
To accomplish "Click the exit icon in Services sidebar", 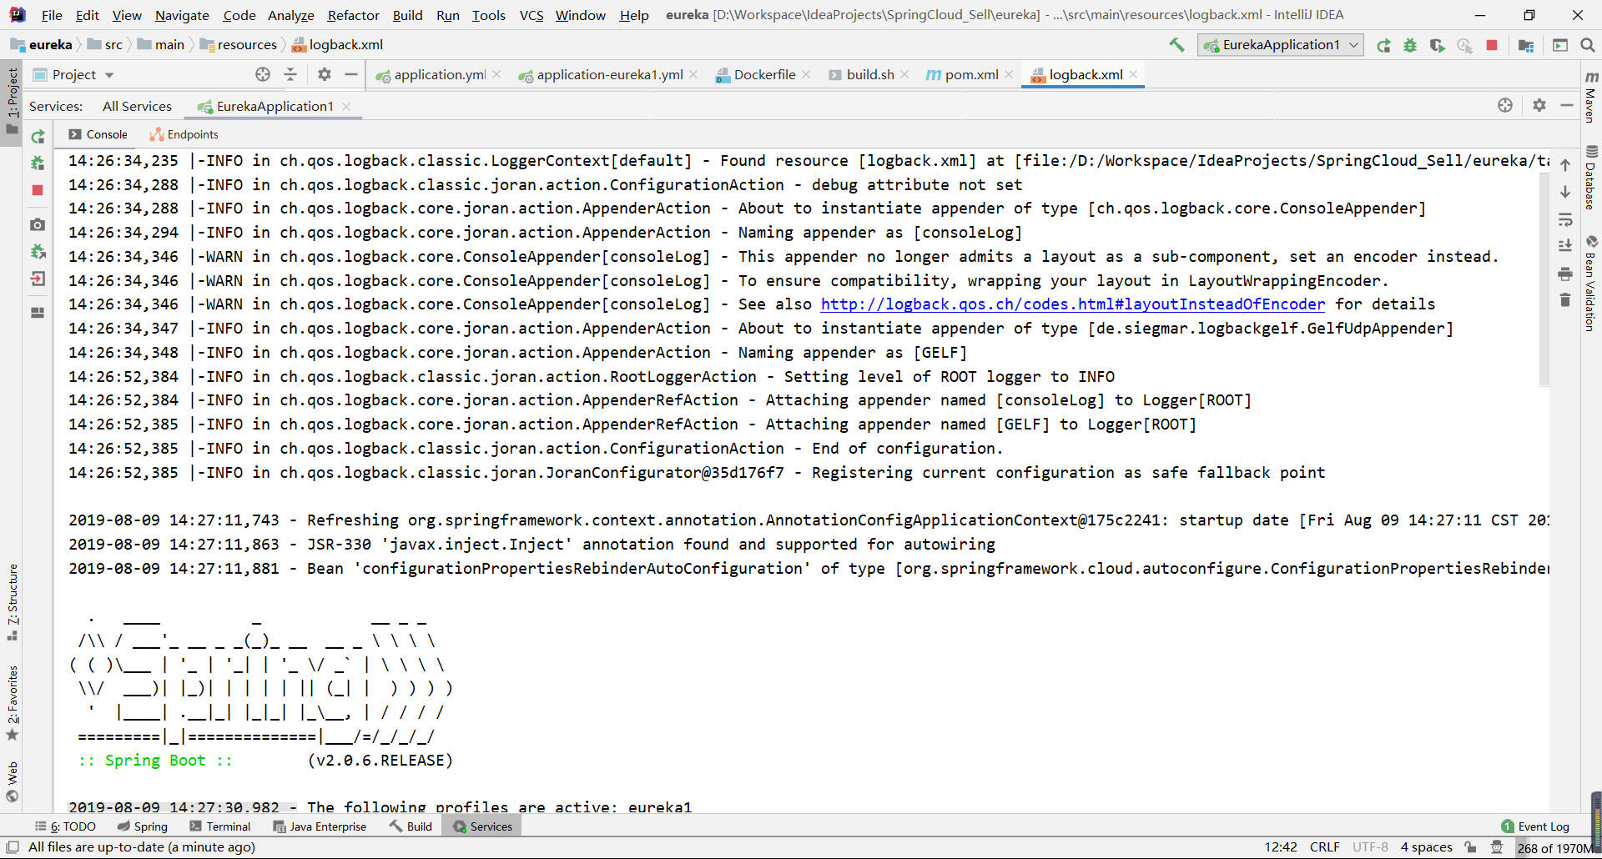I will click(38, 279).
